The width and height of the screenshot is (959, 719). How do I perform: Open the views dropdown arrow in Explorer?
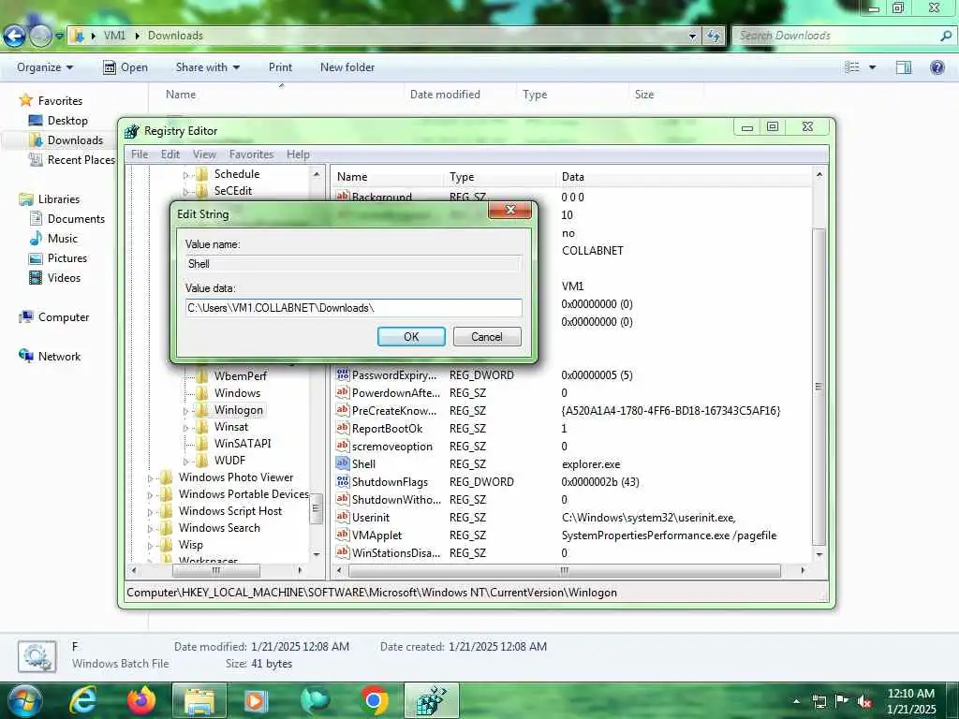pyautogui.click(x=872, y=67)
